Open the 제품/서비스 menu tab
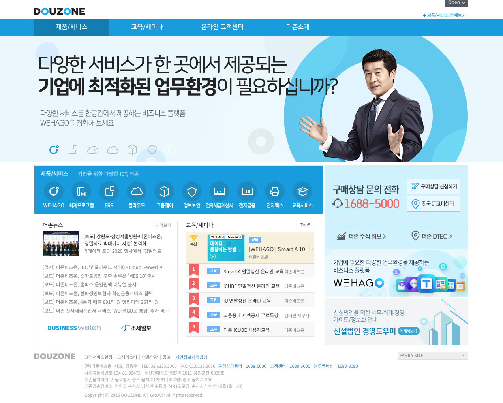 [71, 27]
